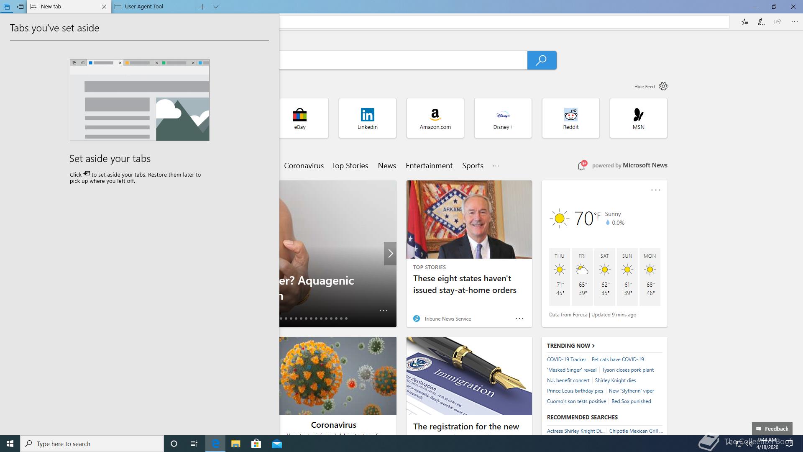The height and width of the screenshot is (452, 803).
Task: Open the eight states stay-at-home story
Action: pos(465,284)
